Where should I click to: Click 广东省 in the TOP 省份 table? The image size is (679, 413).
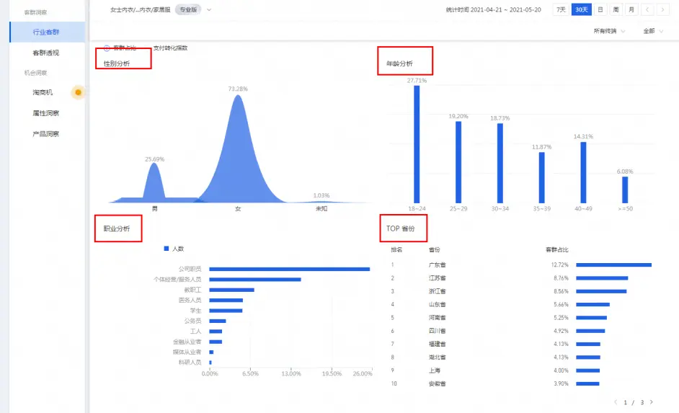coord(438,265)
